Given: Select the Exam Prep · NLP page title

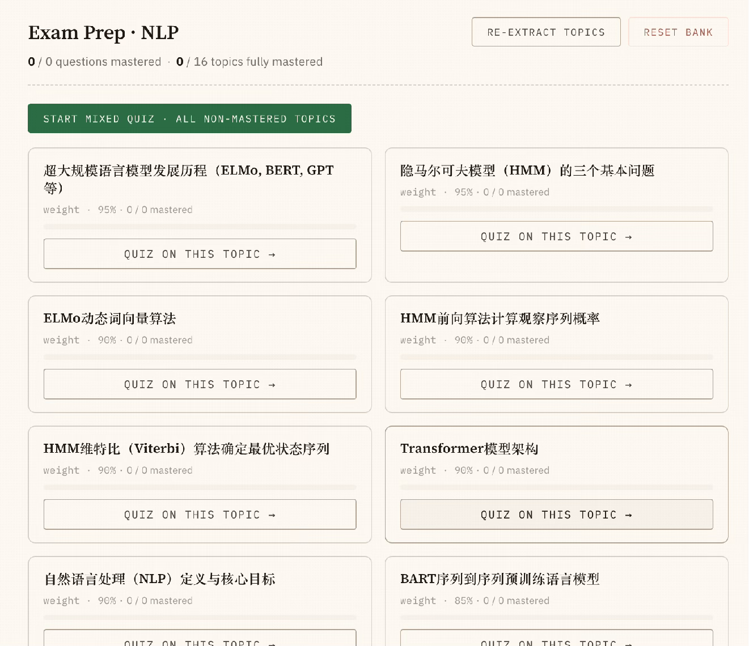Looking at the screenshot, I should [103, 33].
